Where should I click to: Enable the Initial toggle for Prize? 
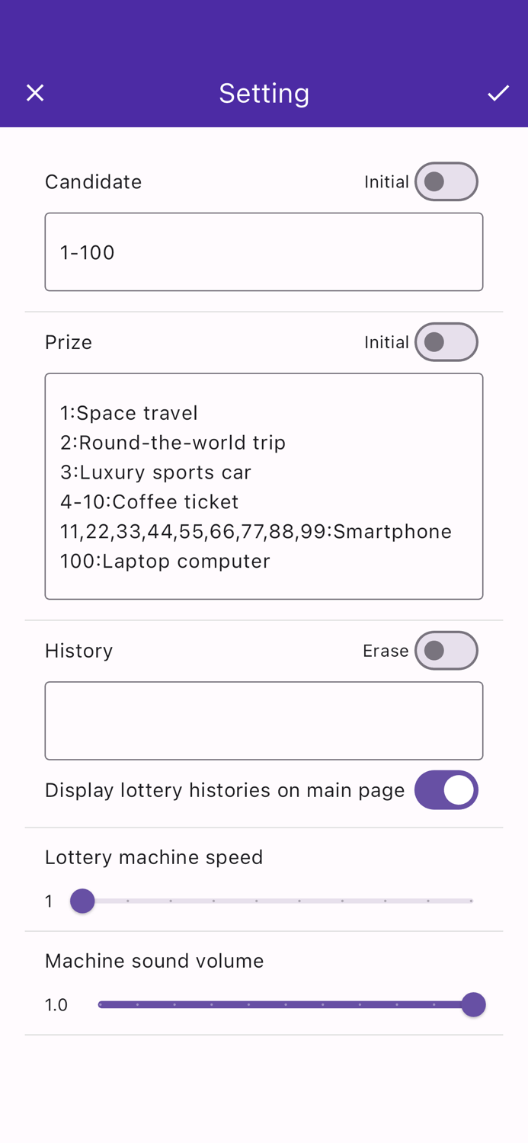tap(446, 341)
